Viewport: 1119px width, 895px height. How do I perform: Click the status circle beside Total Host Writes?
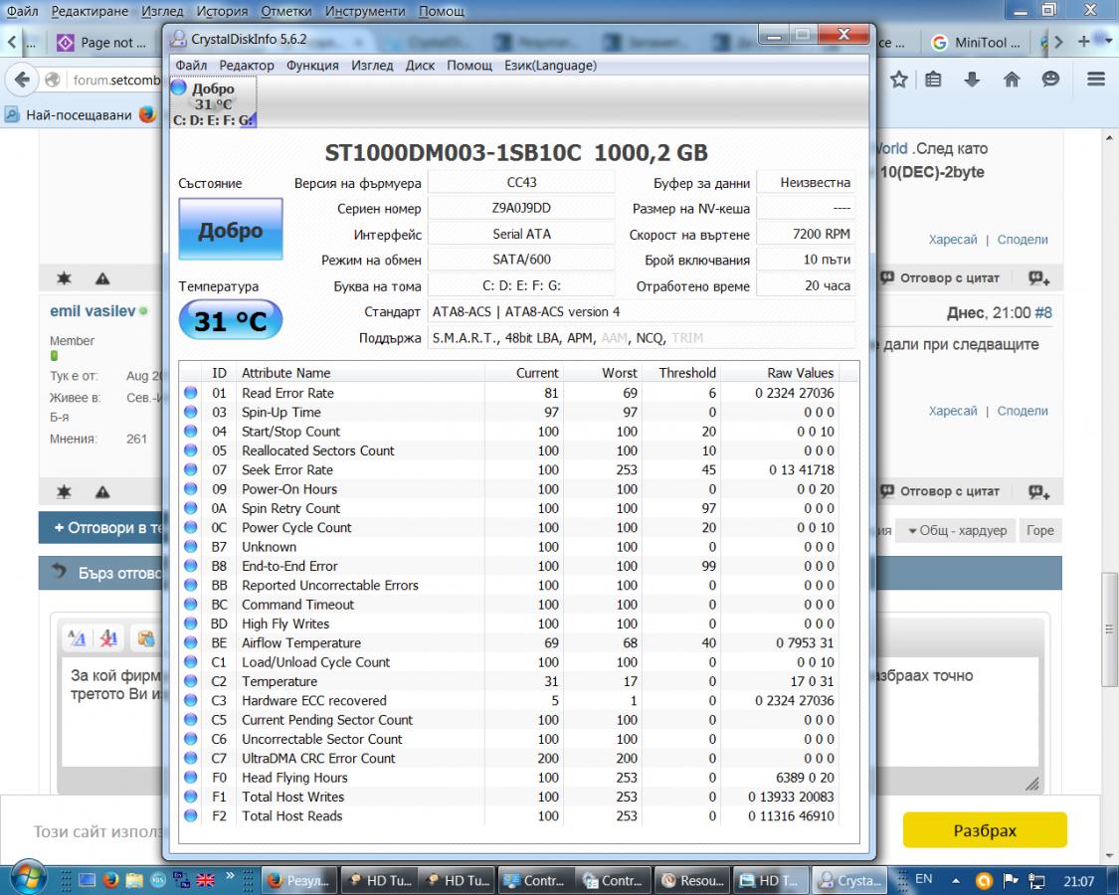191,797
